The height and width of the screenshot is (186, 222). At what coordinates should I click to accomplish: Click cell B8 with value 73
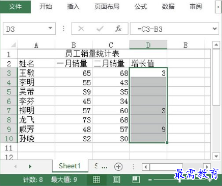[74, 120]
